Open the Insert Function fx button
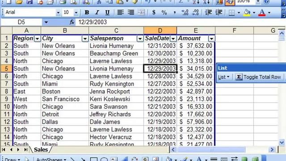This screenshot has width=286, height=161. coord(72,22)
